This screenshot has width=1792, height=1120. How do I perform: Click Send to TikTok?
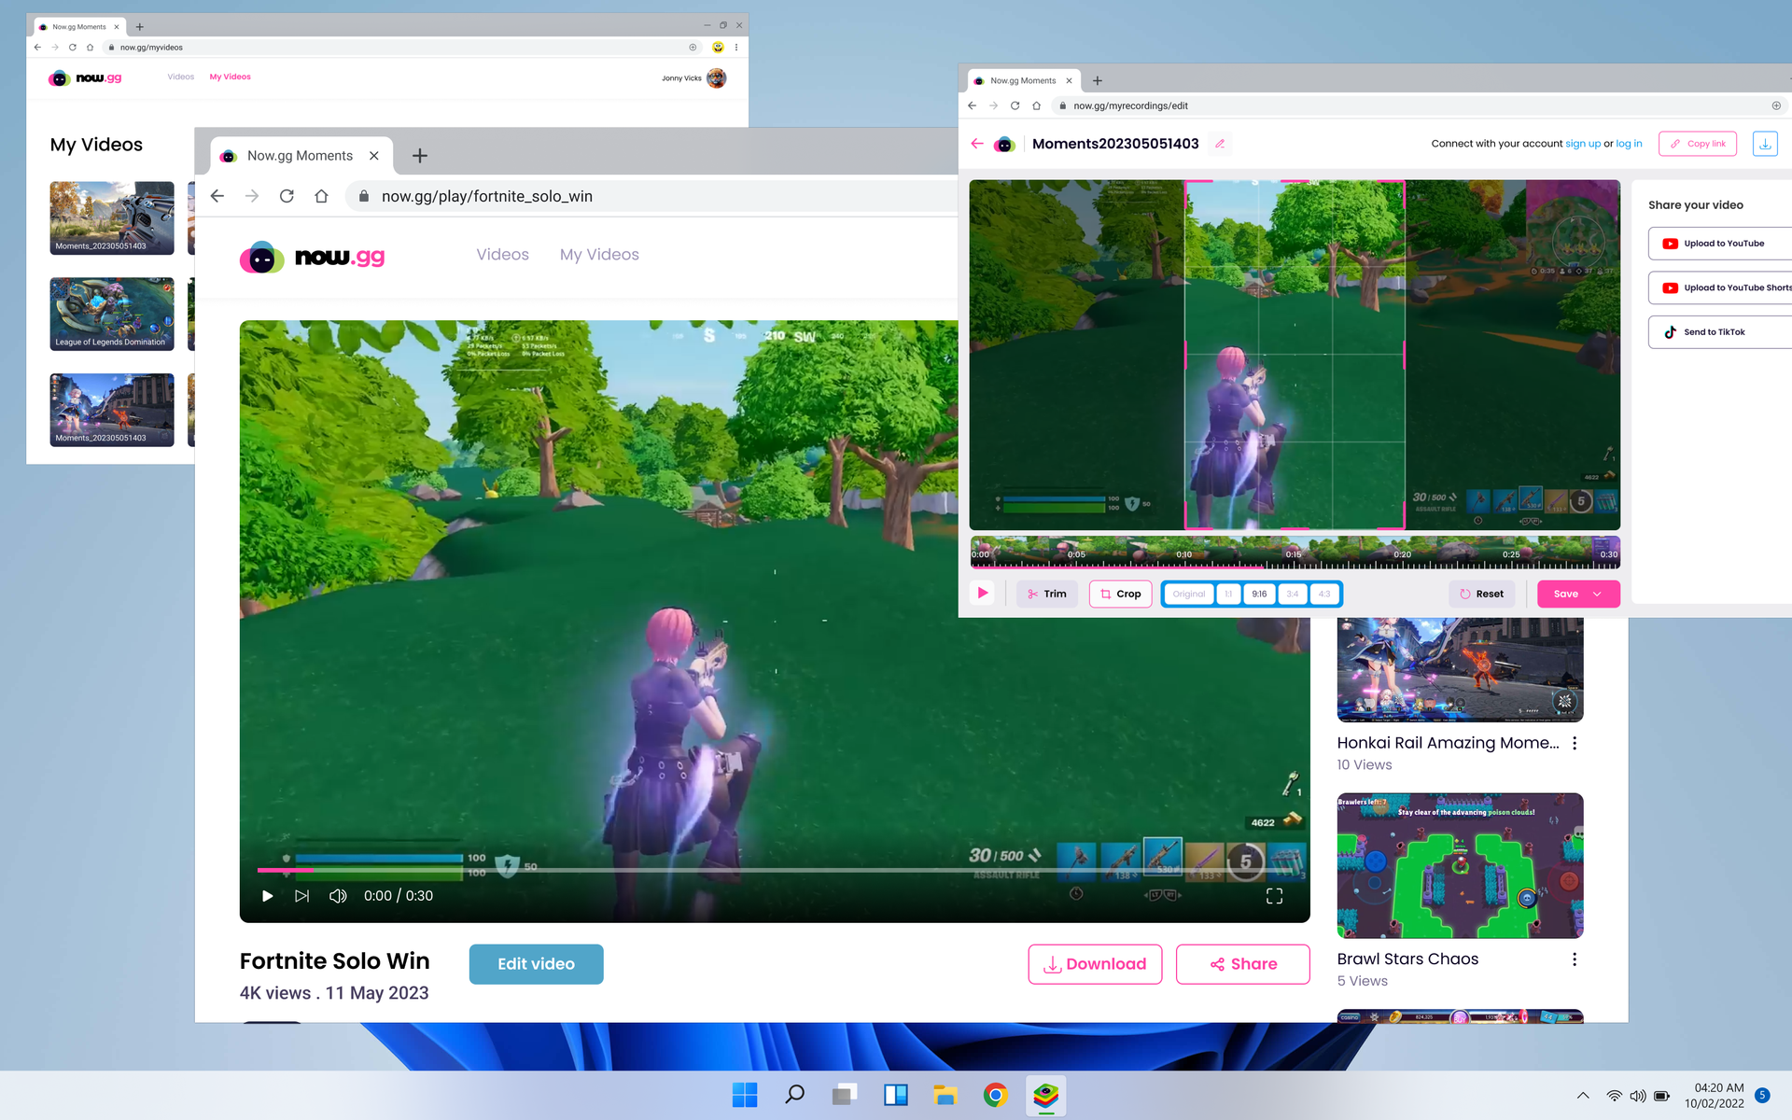[x=1720, y=332]
